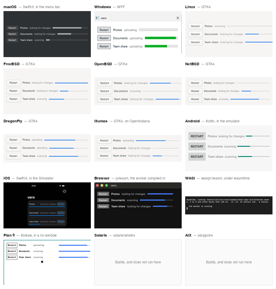
Task: Restart Documents in the Plan 9 rio window
Action: 12,251
